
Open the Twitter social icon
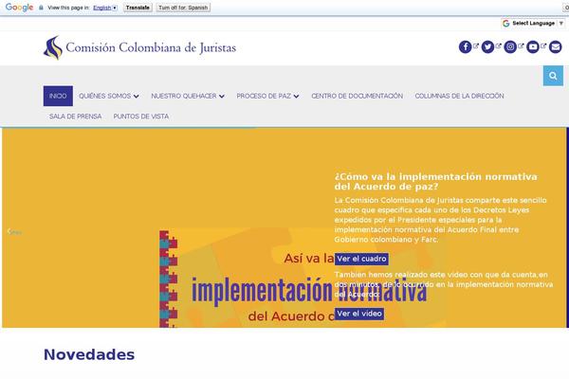487,47
